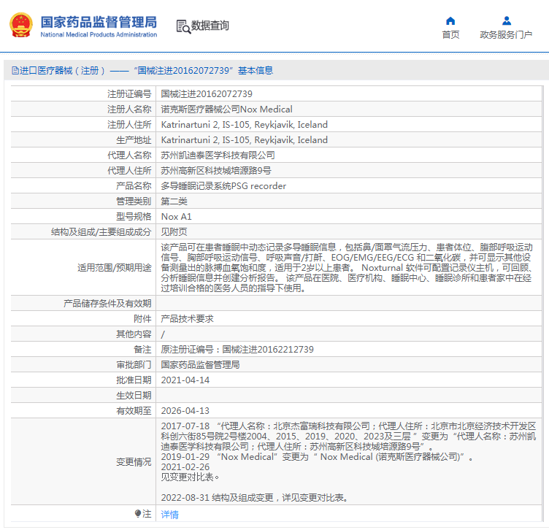Click Nox A1 model value
The height and width of the screenshot is (530, 549).
point(176,217)
